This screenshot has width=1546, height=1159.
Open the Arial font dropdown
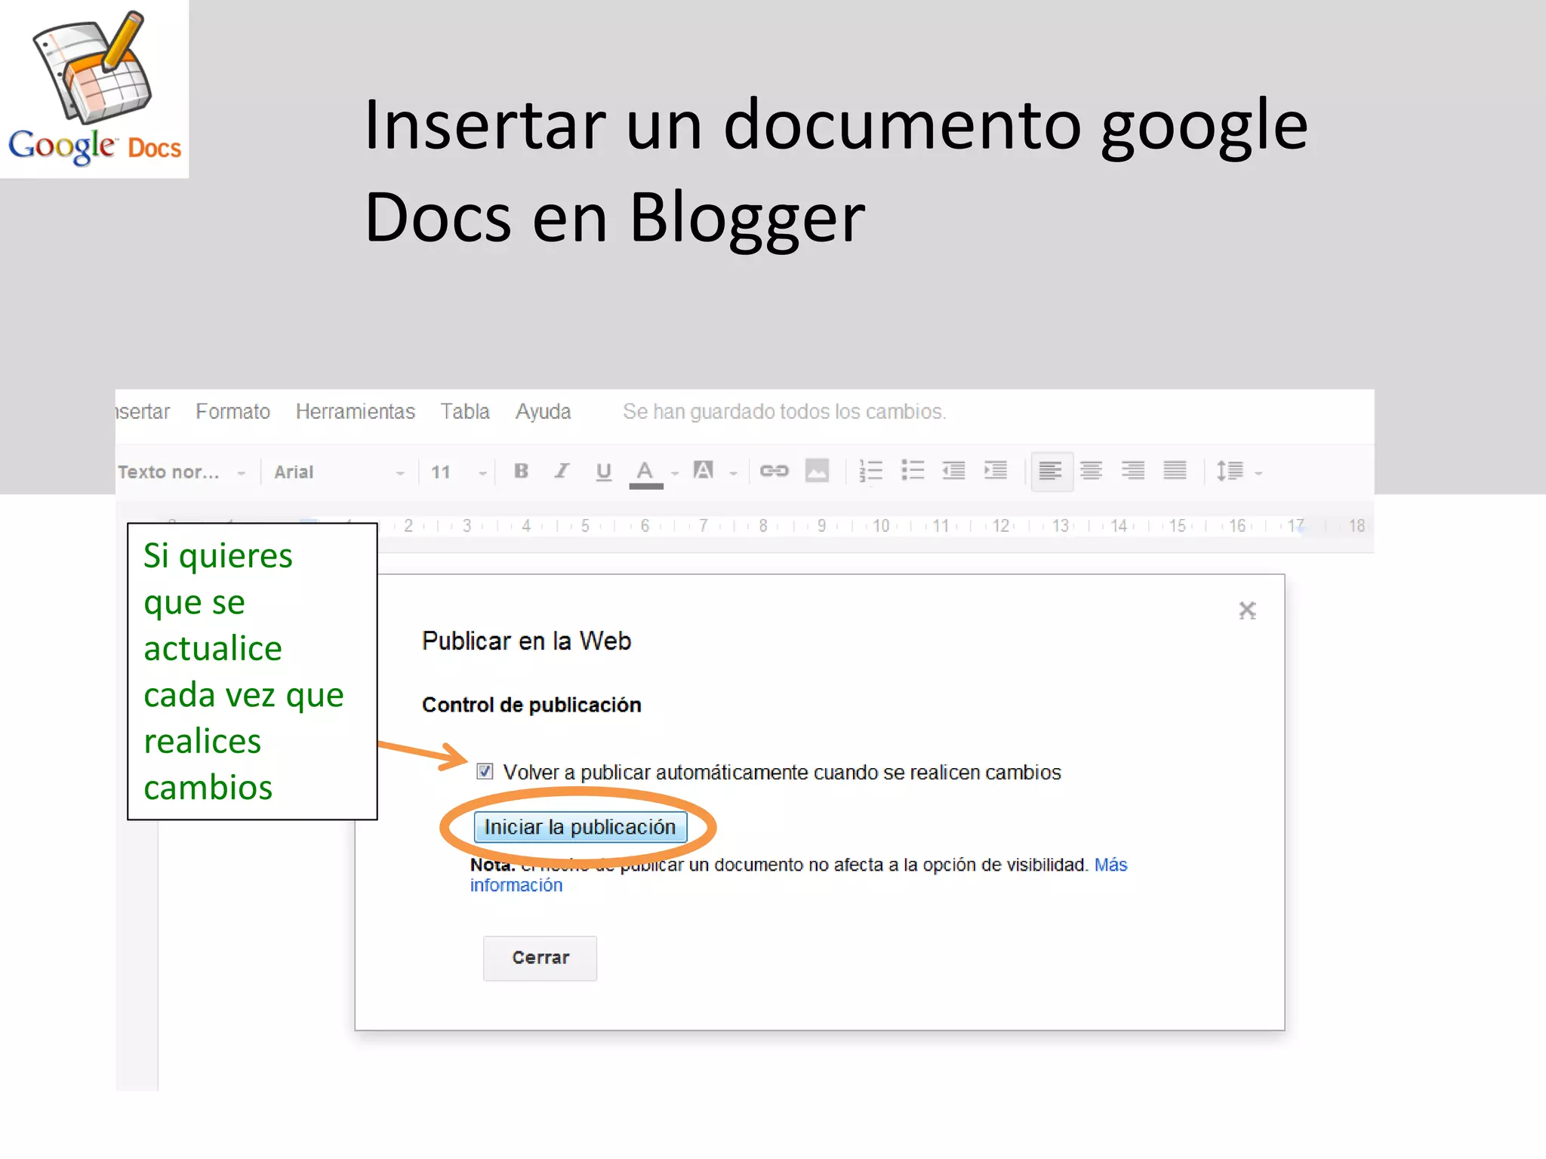(x=339, y=472)
